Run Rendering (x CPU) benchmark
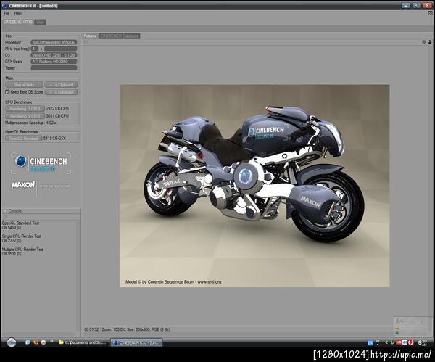Viewport: 435px width, 362px height. pyautogui.click(x=24, y=116)
